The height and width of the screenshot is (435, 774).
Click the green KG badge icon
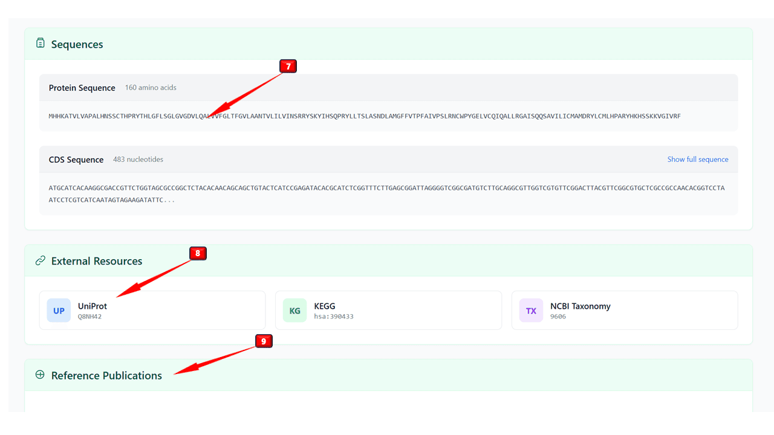pyautogui.click(x=294, y=311)
